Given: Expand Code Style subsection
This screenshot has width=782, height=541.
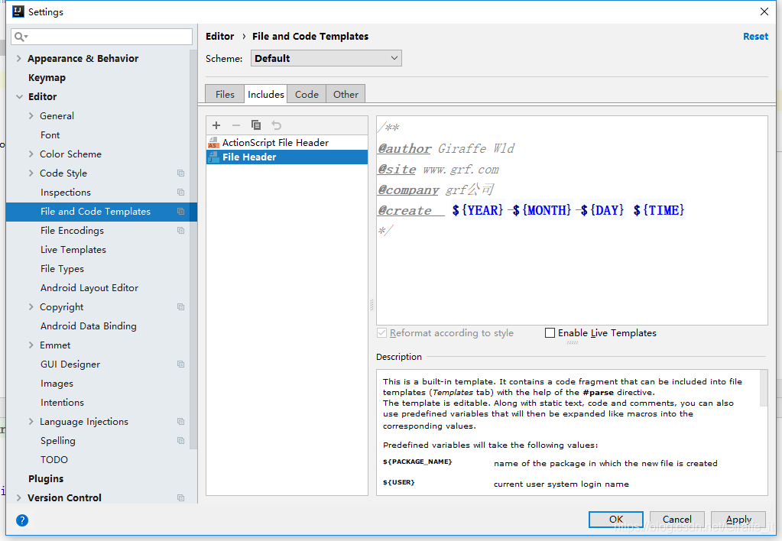Looking at the screenshot, I should point(31,173).
